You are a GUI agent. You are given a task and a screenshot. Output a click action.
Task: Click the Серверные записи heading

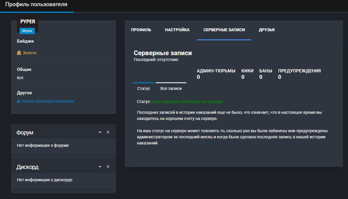click(x=163, y=53)
